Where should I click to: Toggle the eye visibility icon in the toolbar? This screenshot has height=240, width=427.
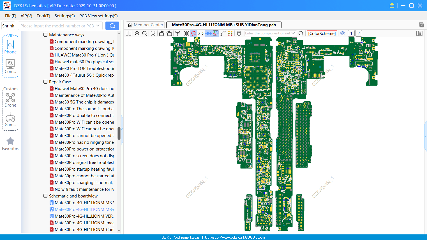343,33
